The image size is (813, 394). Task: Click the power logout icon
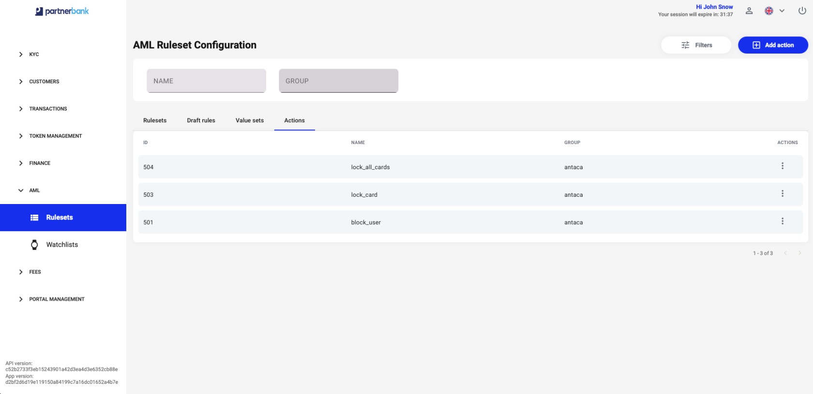coord(802,11)
